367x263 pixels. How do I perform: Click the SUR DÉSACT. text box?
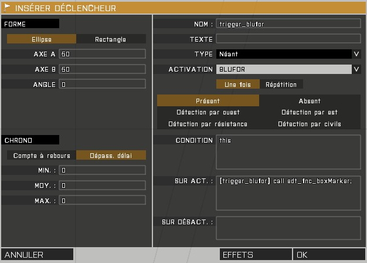click(x=288, y=228)
